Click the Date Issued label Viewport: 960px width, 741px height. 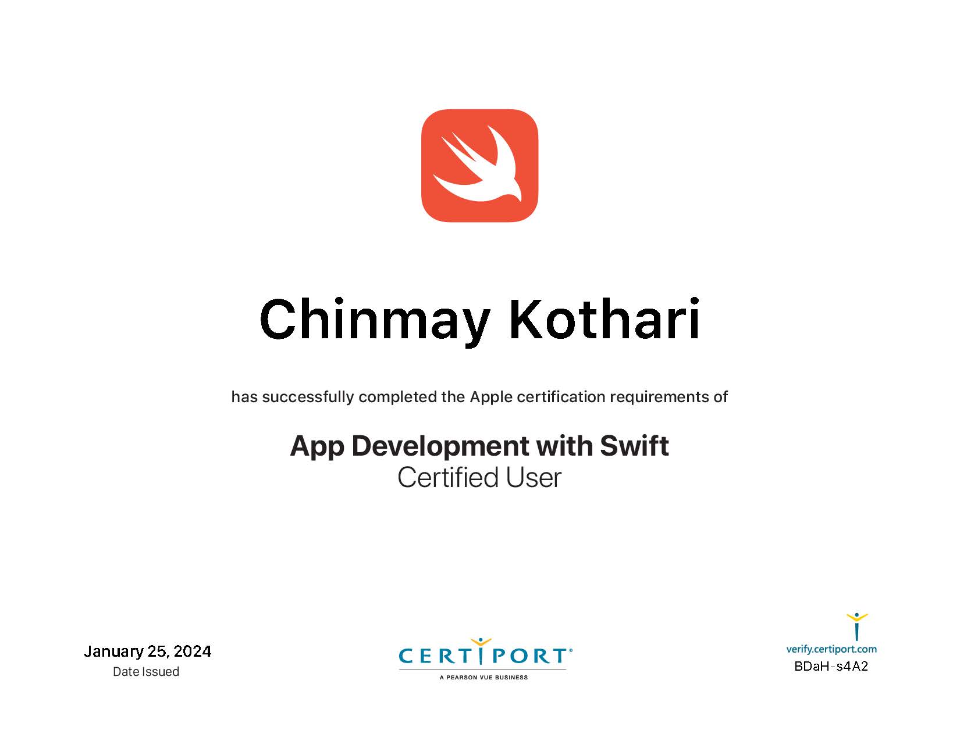(146, 672)
